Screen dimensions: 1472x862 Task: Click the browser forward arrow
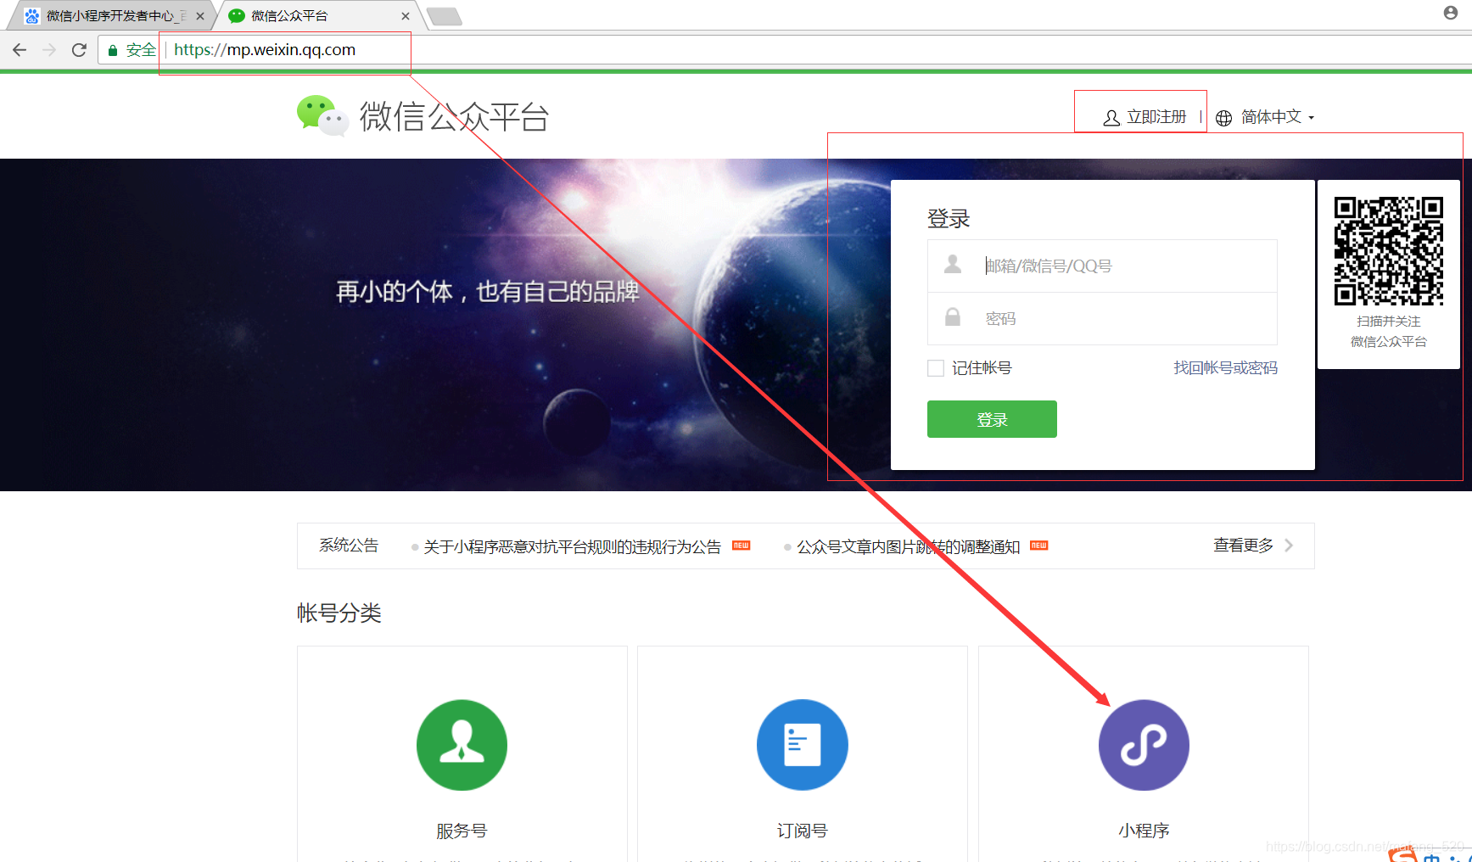[49, 50]
